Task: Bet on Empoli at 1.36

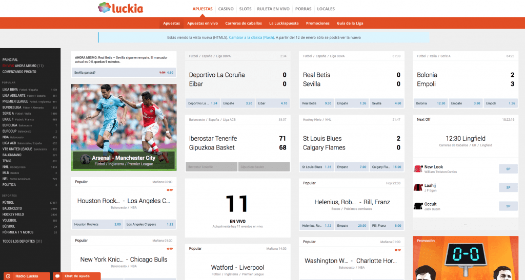Action: [500, 103]
